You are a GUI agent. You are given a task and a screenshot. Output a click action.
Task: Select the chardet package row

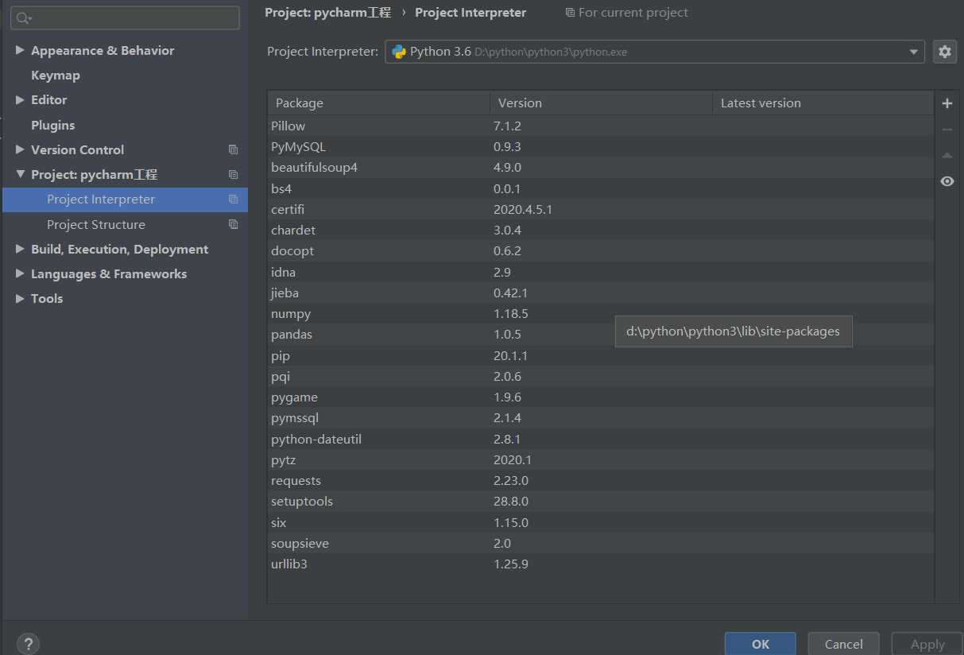[601, 231]
